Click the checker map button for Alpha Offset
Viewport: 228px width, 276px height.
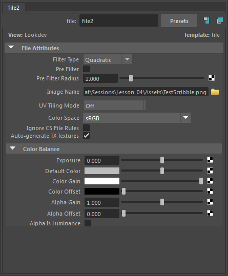pyautogui.click(x=210, y=213)
